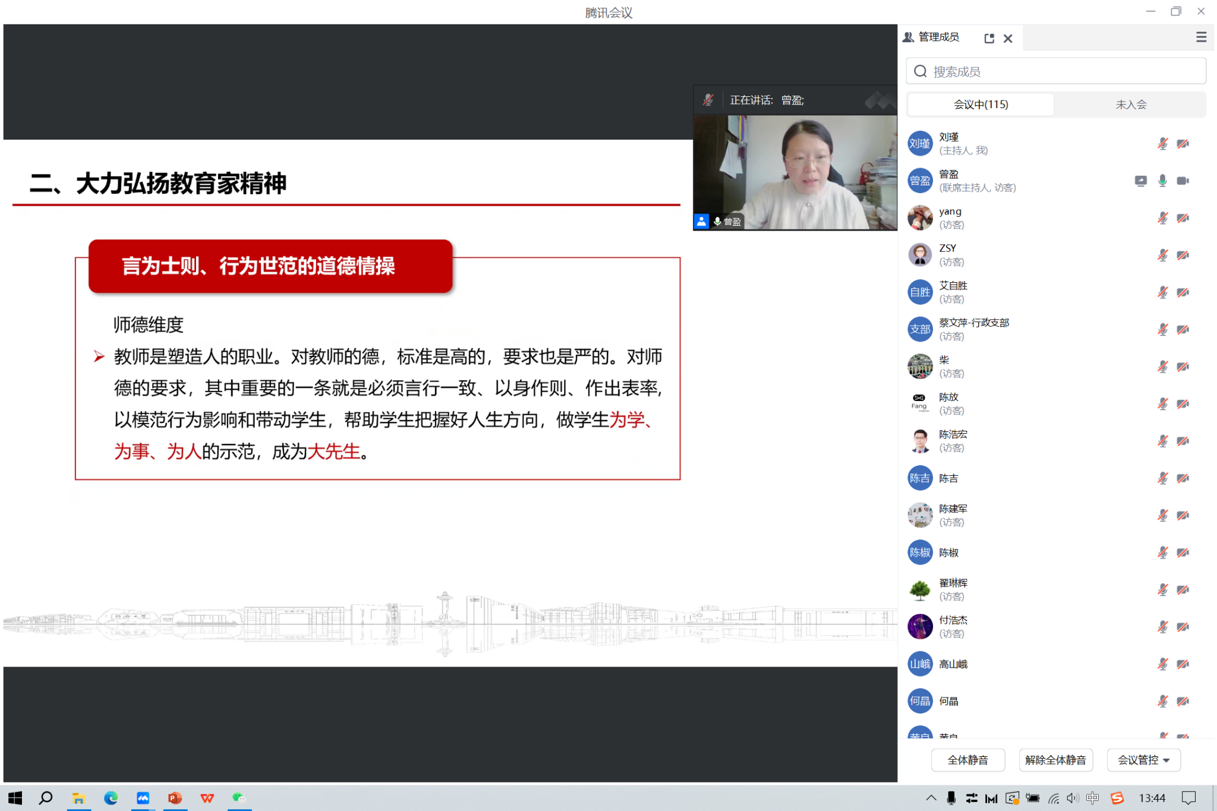Focus the 搜索成员 search field
This screenshot has height=811, width=1217.
tap(1055, 71)
